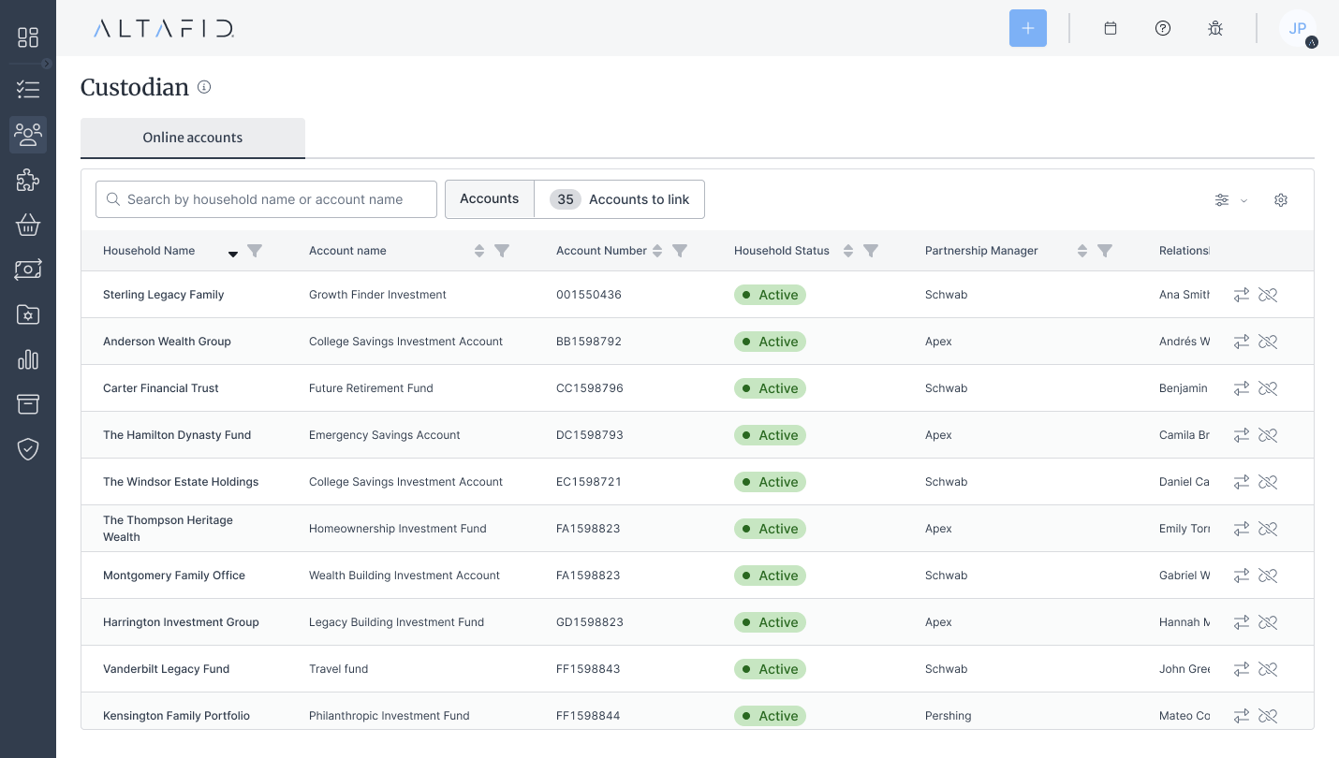Expand the sidebar using the chevron
Viewport: 1339px width, 758px height.
(47, 64)
